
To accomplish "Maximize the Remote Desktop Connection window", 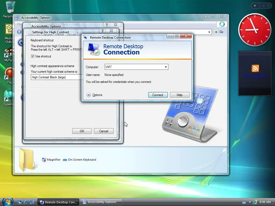I will pyautogui.click(x=177, y=36).
